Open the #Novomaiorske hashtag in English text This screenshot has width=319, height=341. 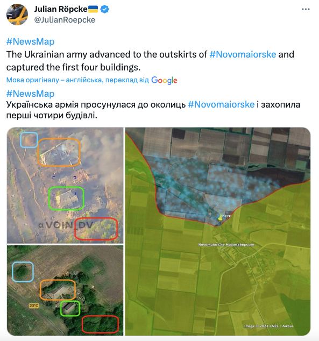click(x=243, y=54)
